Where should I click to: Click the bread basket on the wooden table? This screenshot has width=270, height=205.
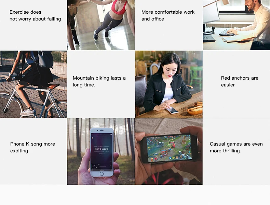(x=195, y=110)
